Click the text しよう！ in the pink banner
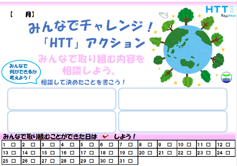 pyautogui.click(x=125, y=137)
